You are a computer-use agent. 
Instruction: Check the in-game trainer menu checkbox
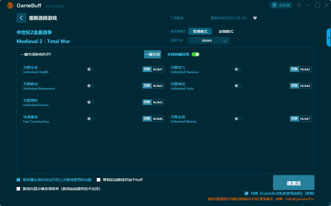[x=18, y=189]
